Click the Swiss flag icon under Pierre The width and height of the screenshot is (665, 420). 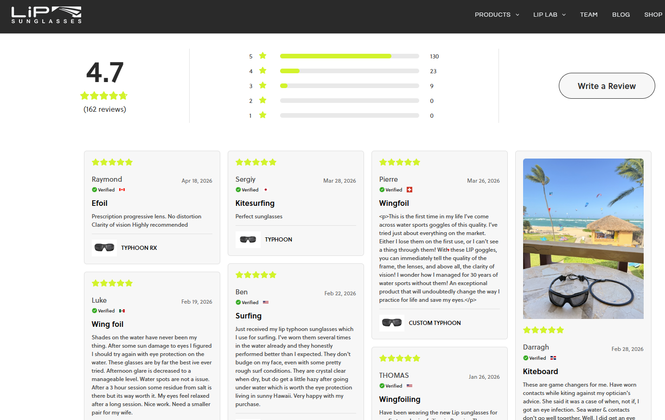click(x=409, y=190)
